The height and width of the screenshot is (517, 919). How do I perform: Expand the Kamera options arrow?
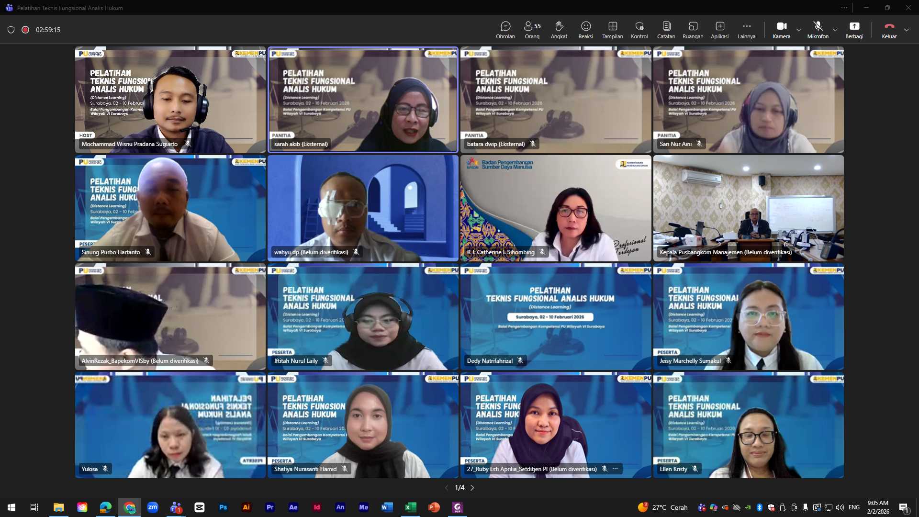pos(799,30)
